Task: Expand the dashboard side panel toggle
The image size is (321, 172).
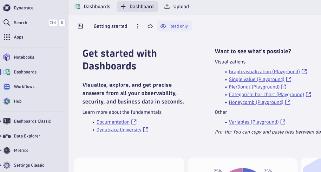Action: [80, 26]
